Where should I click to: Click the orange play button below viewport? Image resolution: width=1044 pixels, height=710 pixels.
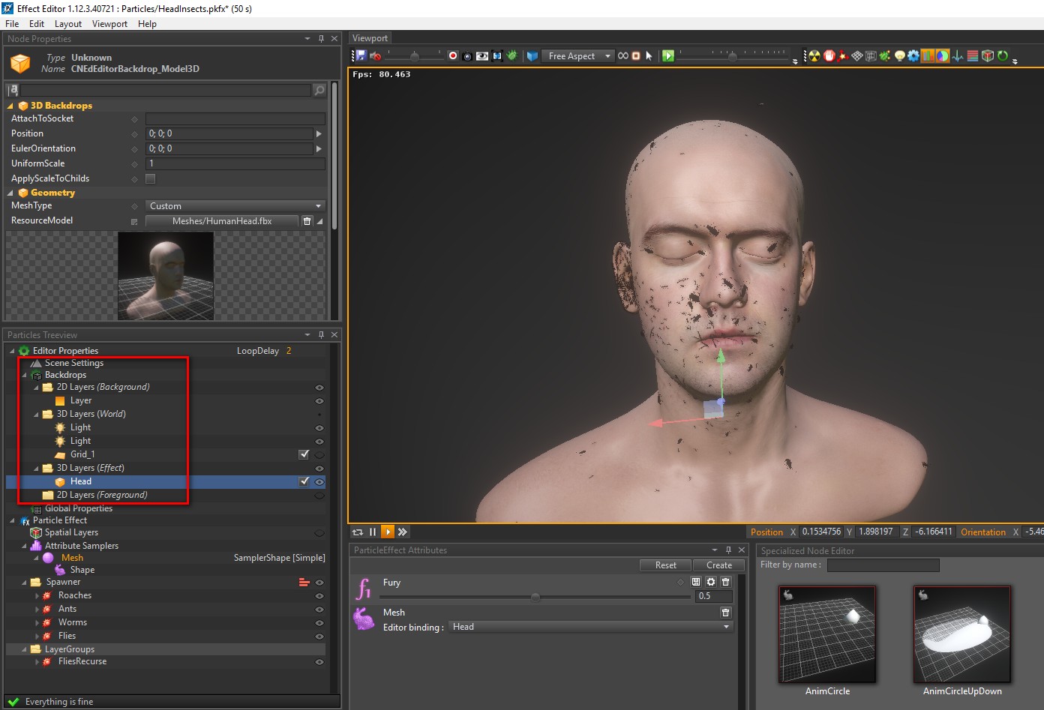pos(388,532)
